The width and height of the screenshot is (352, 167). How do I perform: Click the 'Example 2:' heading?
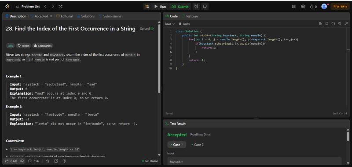(14, 107)
